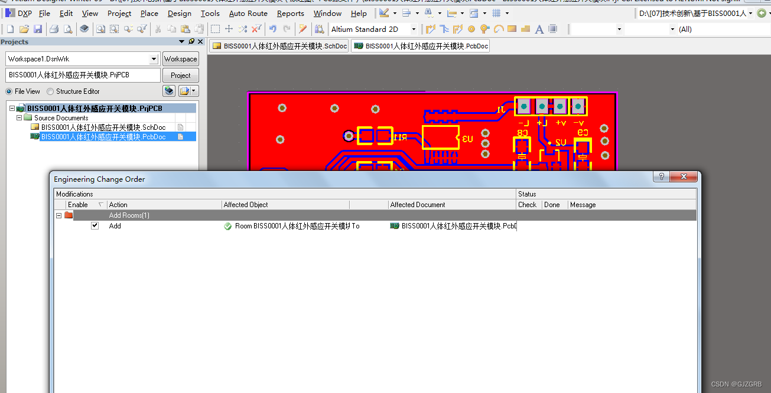
Task: Place a polygon pour
Action: pyautogui.click(x=526, y=29)
